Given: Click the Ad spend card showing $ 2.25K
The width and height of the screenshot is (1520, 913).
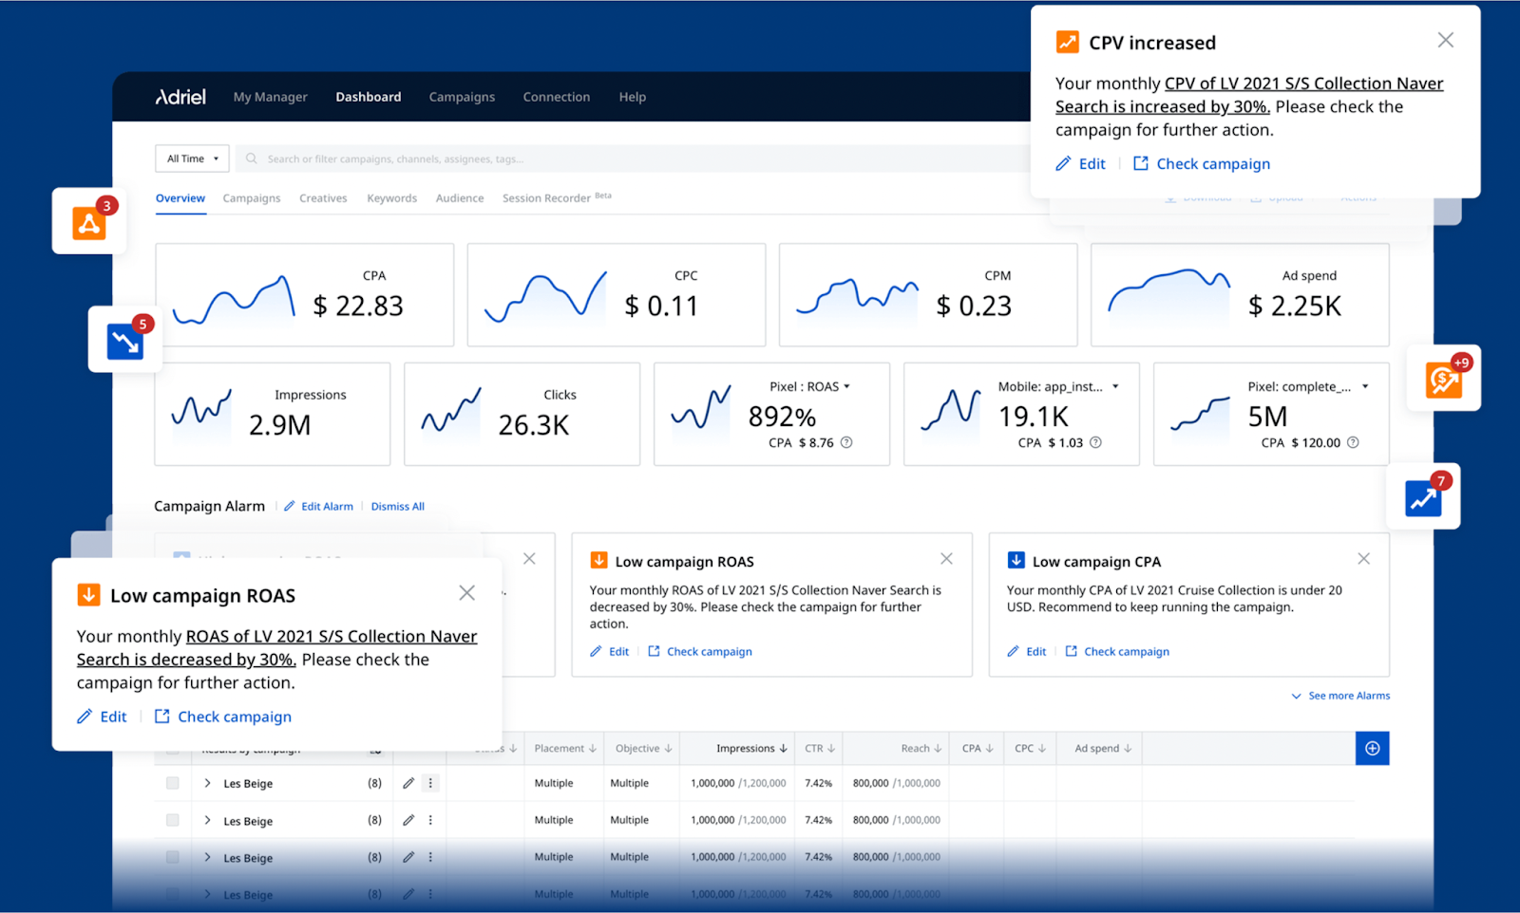Looking at the screenshot, I should 1240,295.
